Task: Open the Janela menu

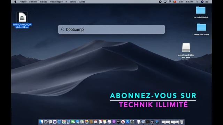Action: point(73,2)
